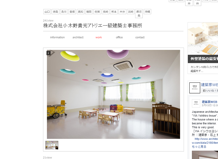Open the 外壁塗装 advertisement banner
Viewport: 218px width, 159px height.
click(203, 48)
